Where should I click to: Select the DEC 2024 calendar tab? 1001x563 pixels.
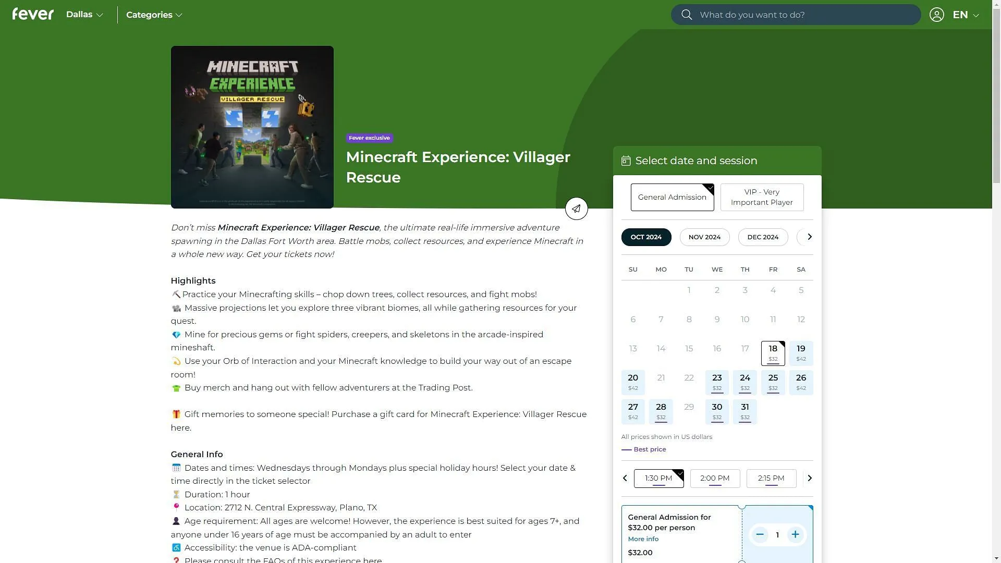(x=763, y=237)
